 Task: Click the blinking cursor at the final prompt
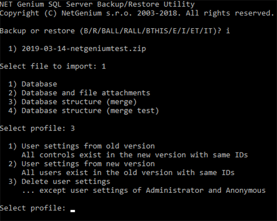point(73,211)
